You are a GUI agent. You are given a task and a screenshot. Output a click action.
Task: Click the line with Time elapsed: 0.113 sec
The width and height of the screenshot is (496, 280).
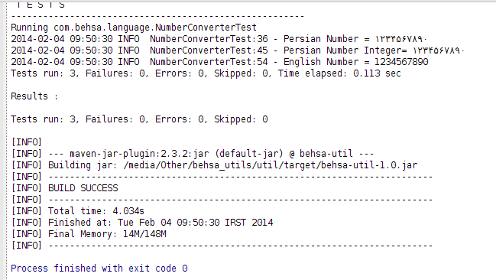(x=206, y=73)
